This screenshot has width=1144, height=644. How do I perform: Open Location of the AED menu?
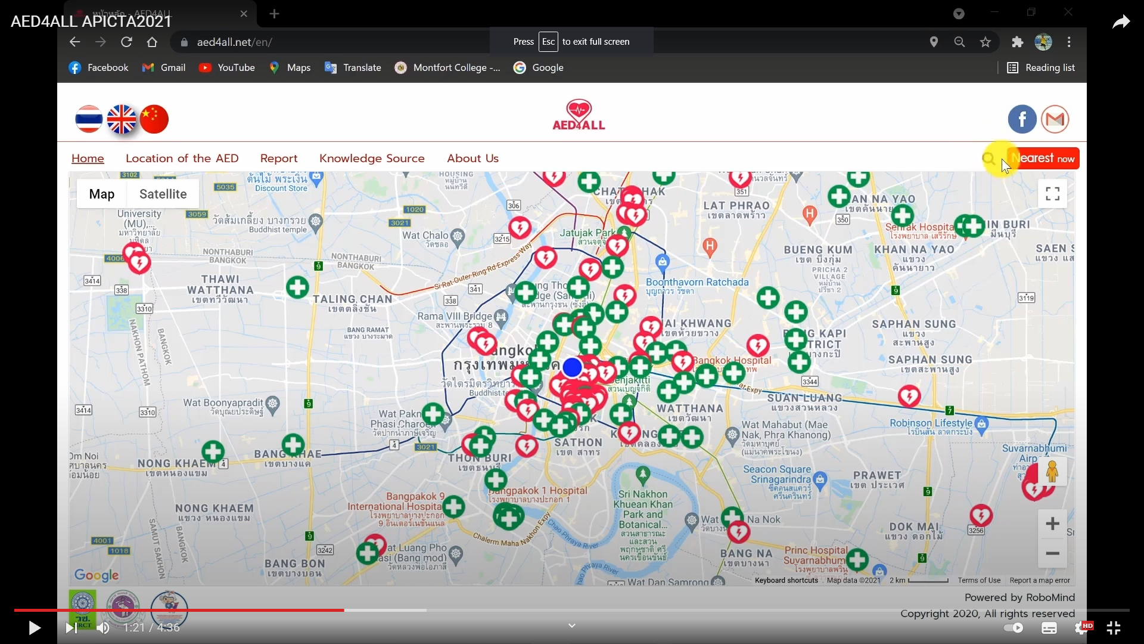182,159
